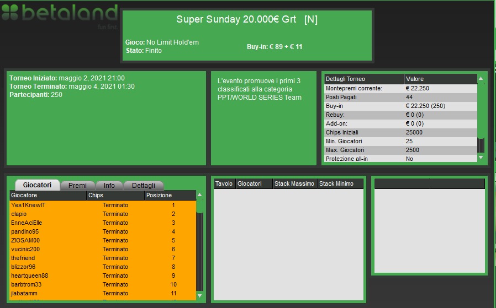This screenshot has height=308, width=496.
Task: Click the Add-on: row
Action: point(401,124)
